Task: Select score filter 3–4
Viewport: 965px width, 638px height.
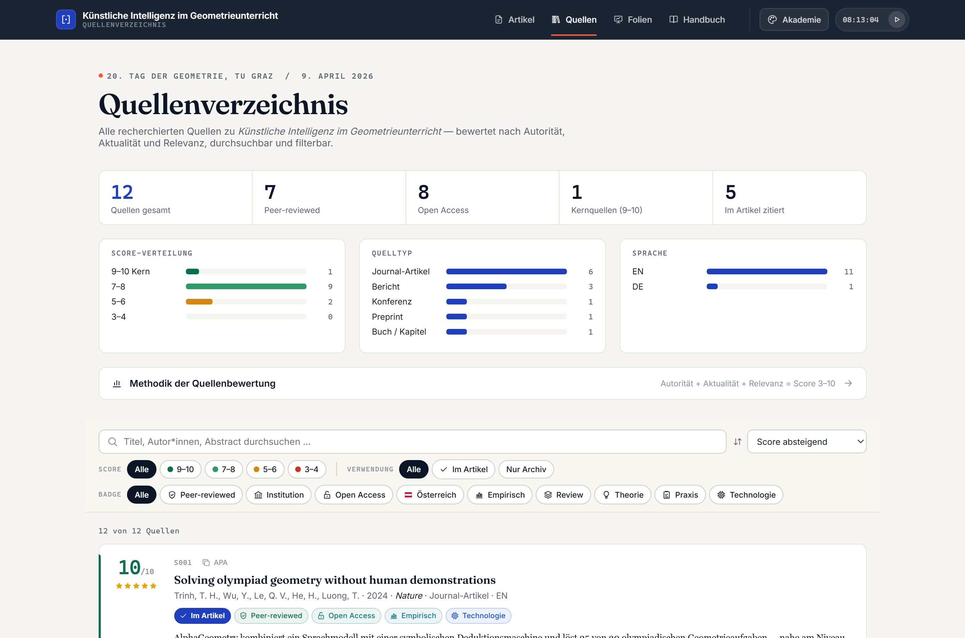Action: (307, 469)
